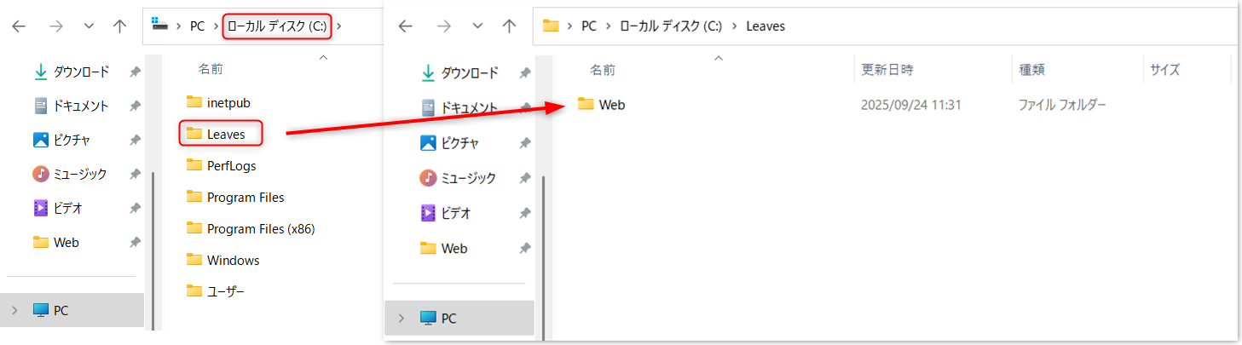Sort by the 種類 column header
Screen dimensions: 1242x345
click(x=1031, y=70)
